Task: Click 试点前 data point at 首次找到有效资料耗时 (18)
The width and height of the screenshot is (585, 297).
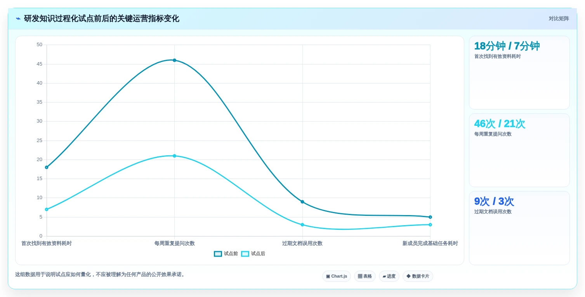Action: (x=47, y=167)
